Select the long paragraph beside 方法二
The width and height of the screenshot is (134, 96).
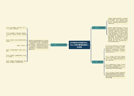(x=39, y=45)
